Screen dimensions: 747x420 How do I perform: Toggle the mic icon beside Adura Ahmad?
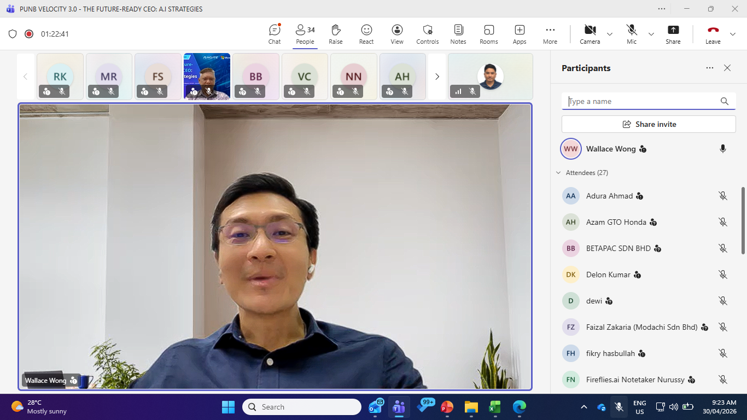(723, 196)
